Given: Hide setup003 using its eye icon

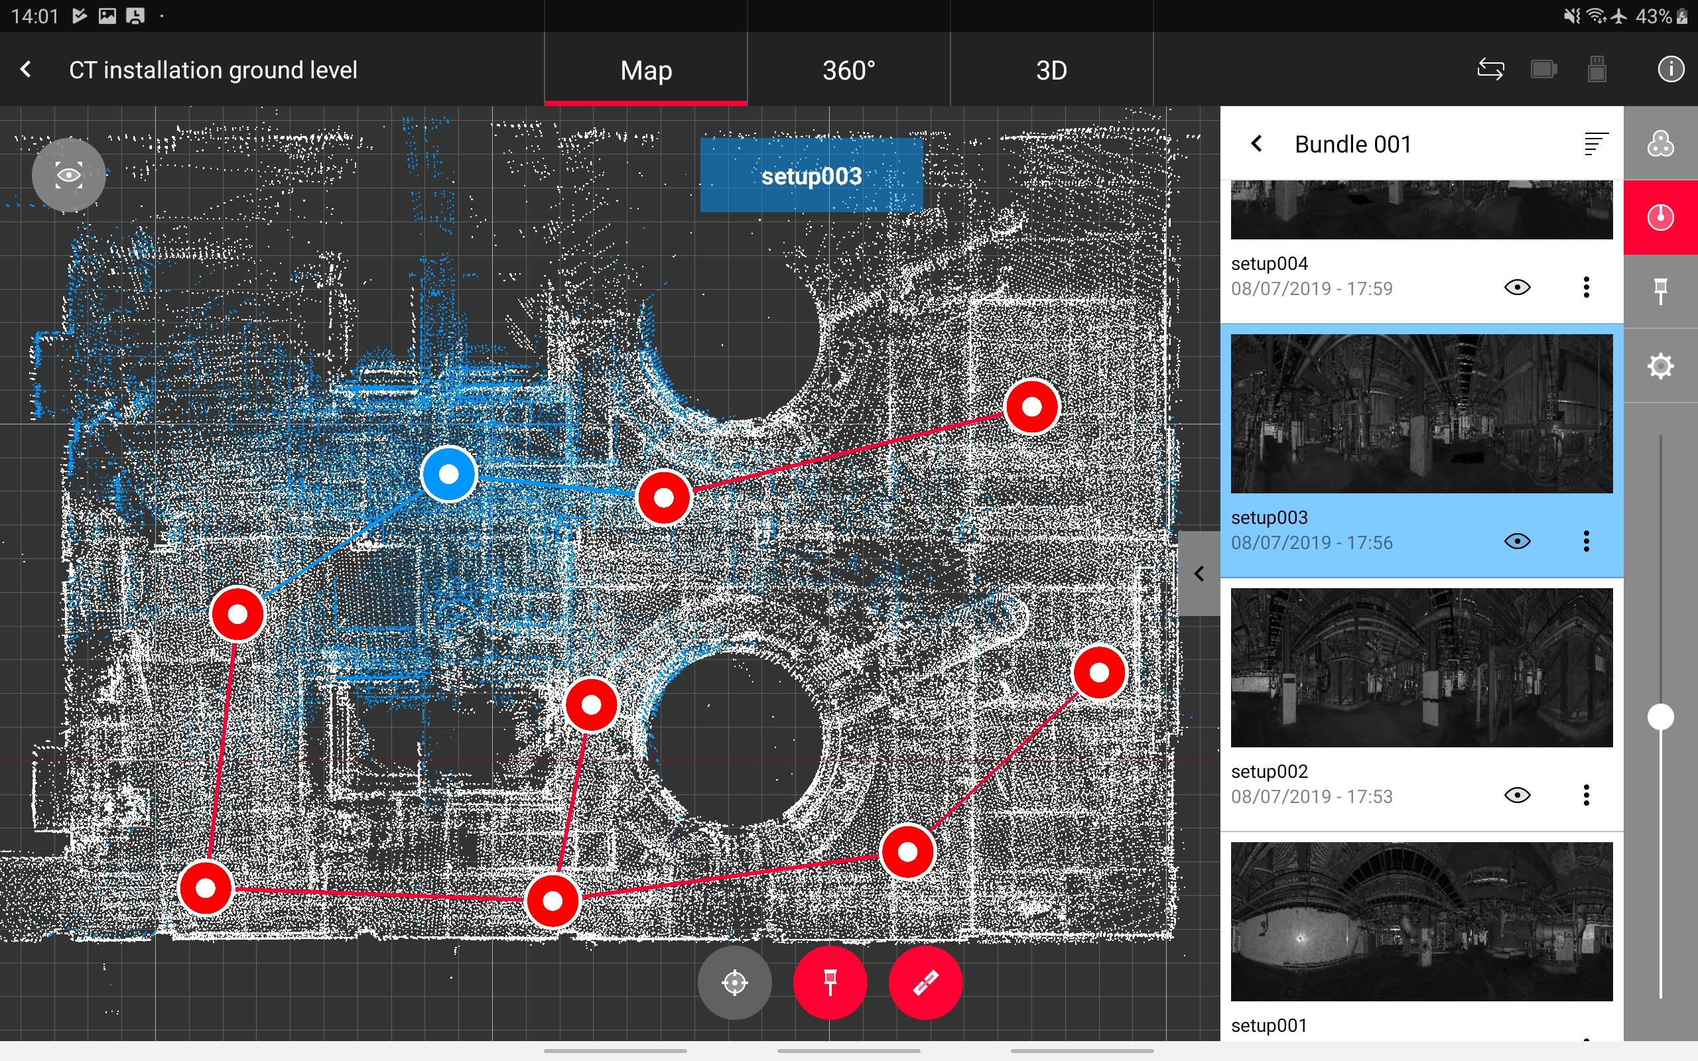Looking at the screenshot, I should [1517, 541].
